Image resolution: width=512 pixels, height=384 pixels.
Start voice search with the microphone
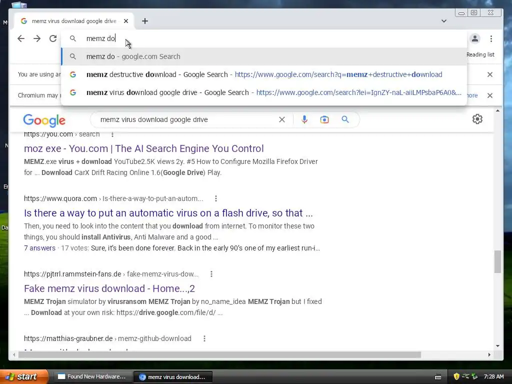304,119
